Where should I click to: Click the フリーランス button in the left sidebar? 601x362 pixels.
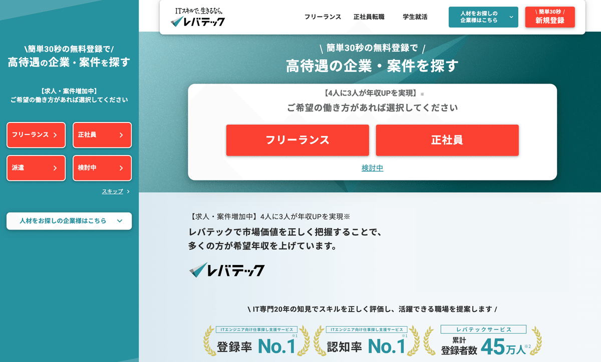tap(36, 135)
